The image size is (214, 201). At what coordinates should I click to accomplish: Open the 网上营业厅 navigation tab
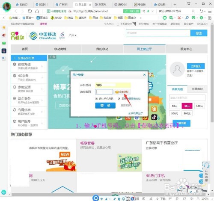click(x=144, y=49)
